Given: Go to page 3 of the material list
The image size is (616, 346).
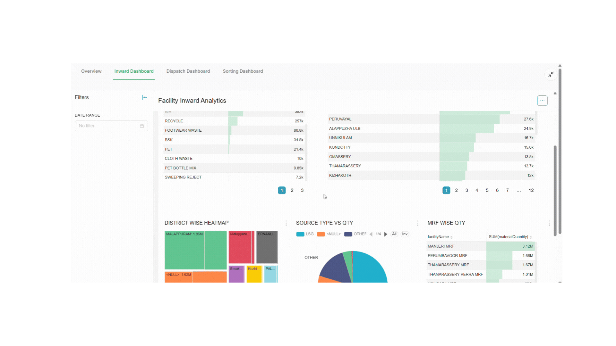Looking at the screenshot, I should point(302,190).
